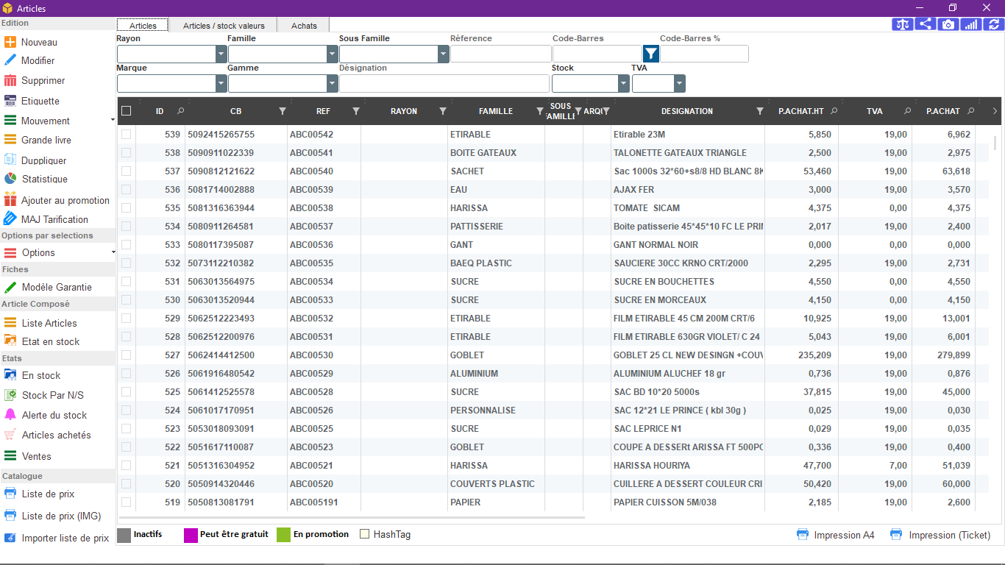Open Stock Par N/S
The width and height of the screenshot is (1005, 565).
click(44, 395)
